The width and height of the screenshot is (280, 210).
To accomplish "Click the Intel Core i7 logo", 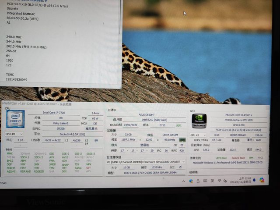I will pyautogui.click(x=15, y=119).
